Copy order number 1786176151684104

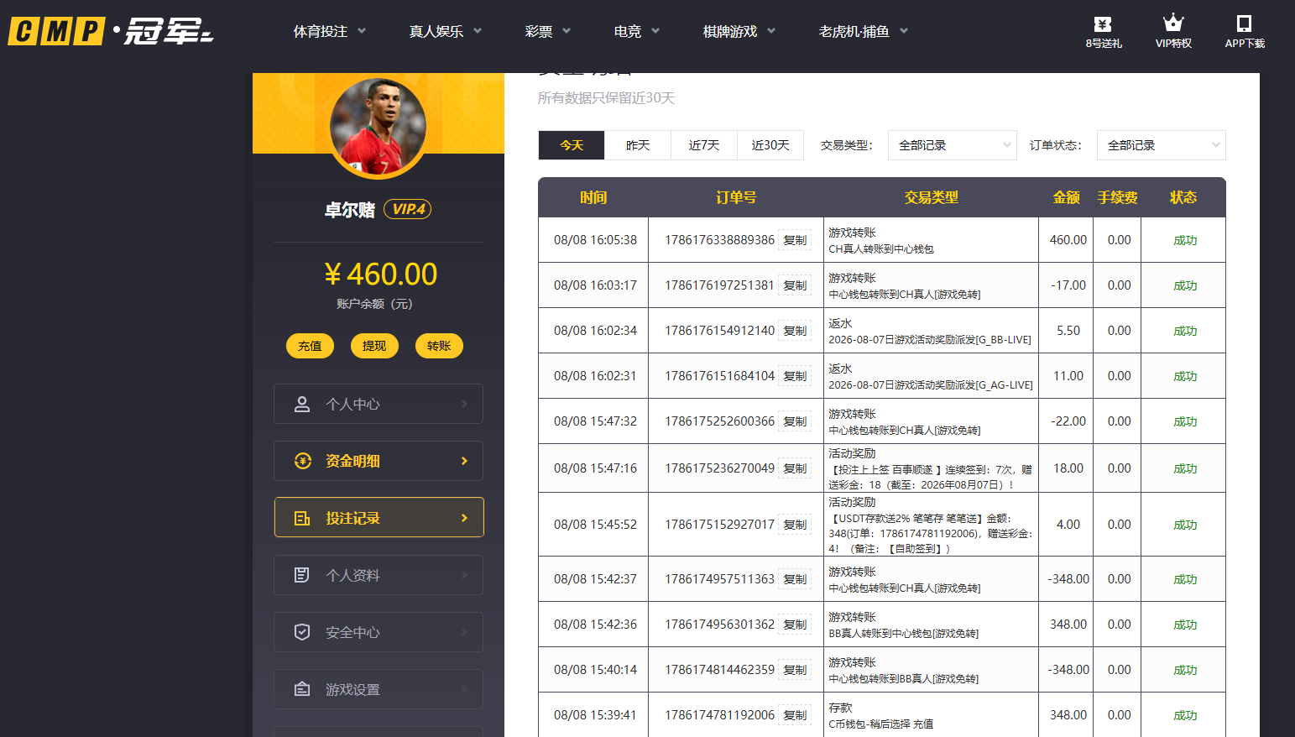click(795, 376)
